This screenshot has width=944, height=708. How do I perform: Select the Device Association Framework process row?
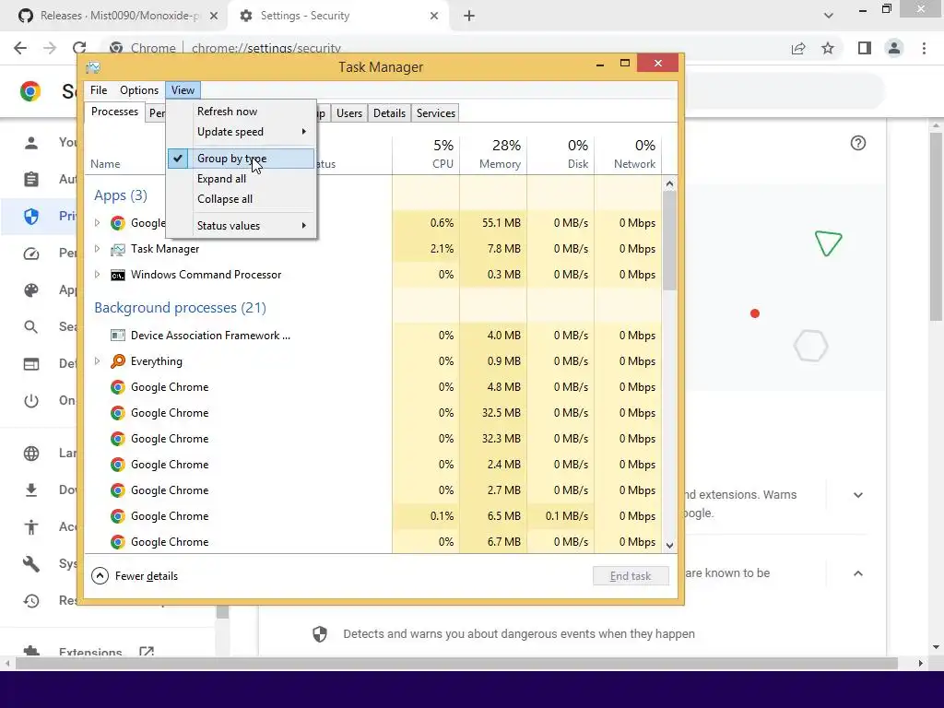coord(372,336)
